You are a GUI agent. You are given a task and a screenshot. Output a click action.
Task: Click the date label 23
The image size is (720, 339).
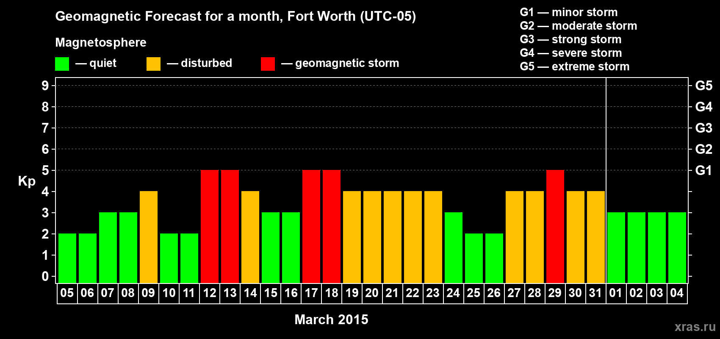pyautogui.click(x=433, y=293)
